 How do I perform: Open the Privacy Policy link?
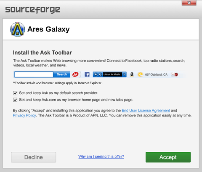(x=24, y=115)
